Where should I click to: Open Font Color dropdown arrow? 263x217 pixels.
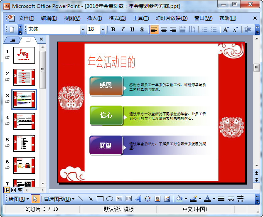point(214,199)
